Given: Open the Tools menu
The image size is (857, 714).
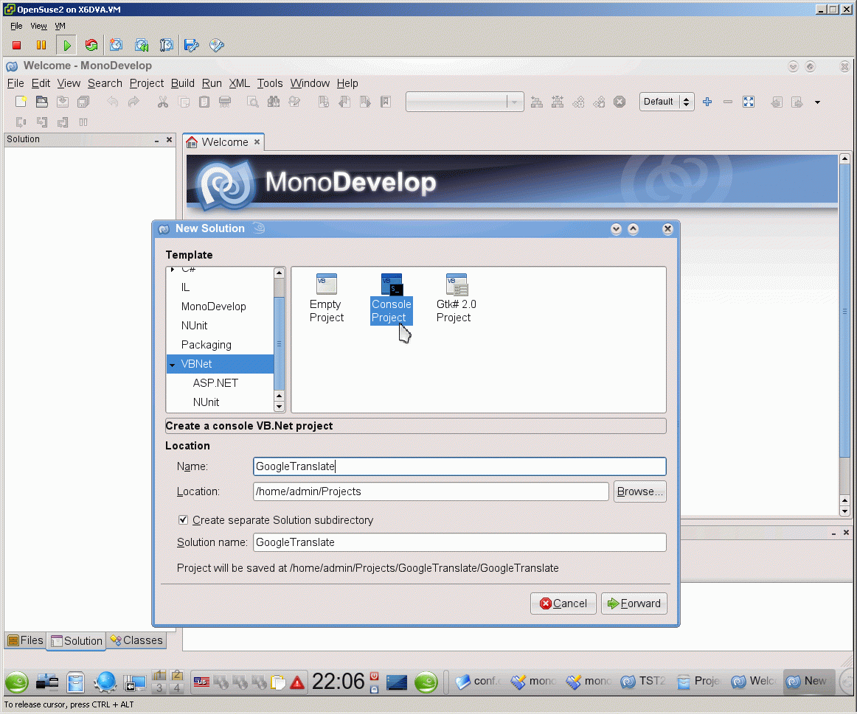Looking at the screenshot, I should point(270,83).
